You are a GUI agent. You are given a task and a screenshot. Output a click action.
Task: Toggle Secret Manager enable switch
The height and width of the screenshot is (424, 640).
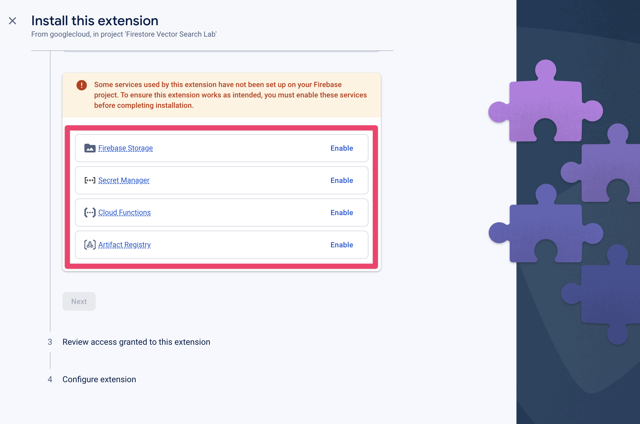click(x=342, y=180)
